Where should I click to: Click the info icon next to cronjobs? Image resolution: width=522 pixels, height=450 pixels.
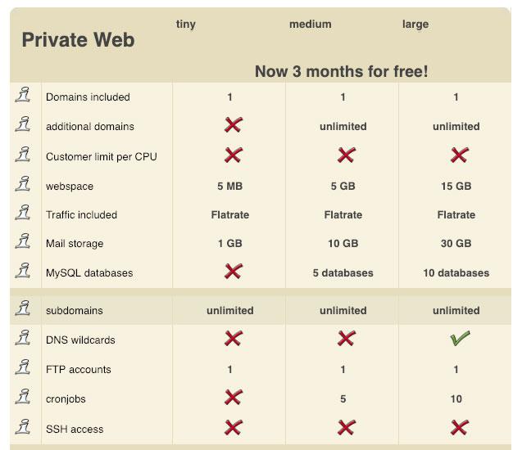[23, 397]
